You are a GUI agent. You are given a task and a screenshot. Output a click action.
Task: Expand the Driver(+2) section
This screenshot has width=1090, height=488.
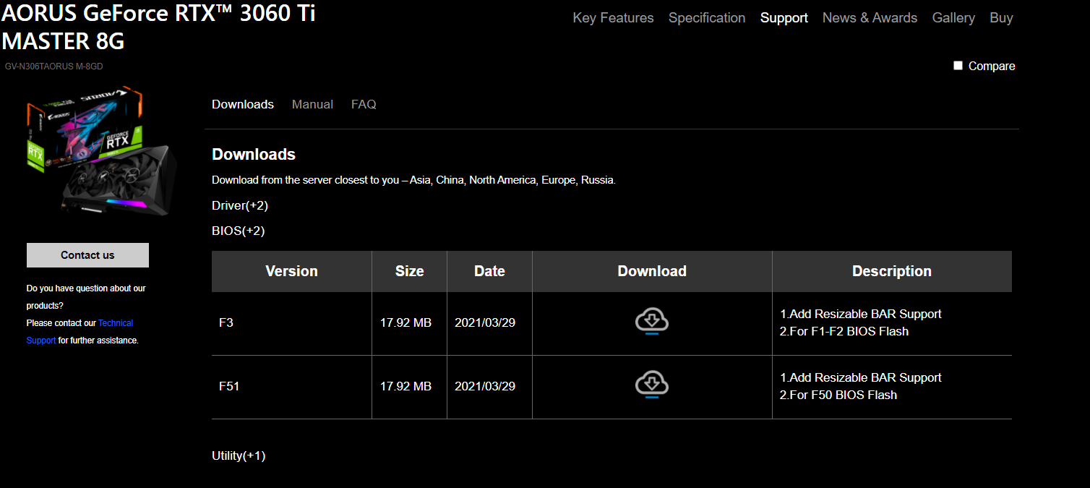[239, 205]
